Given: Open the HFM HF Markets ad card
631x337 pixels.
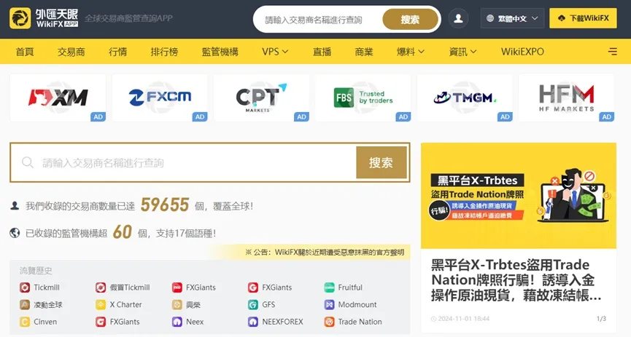Looking at the screenshot, I should pyautogui.click(x=567, y=98).
